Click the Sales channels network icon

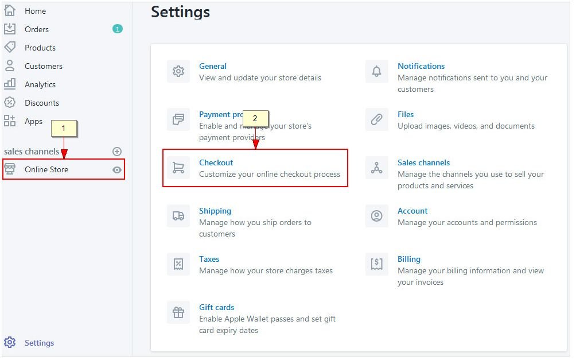pyautogui.click(x=376, y=168)
